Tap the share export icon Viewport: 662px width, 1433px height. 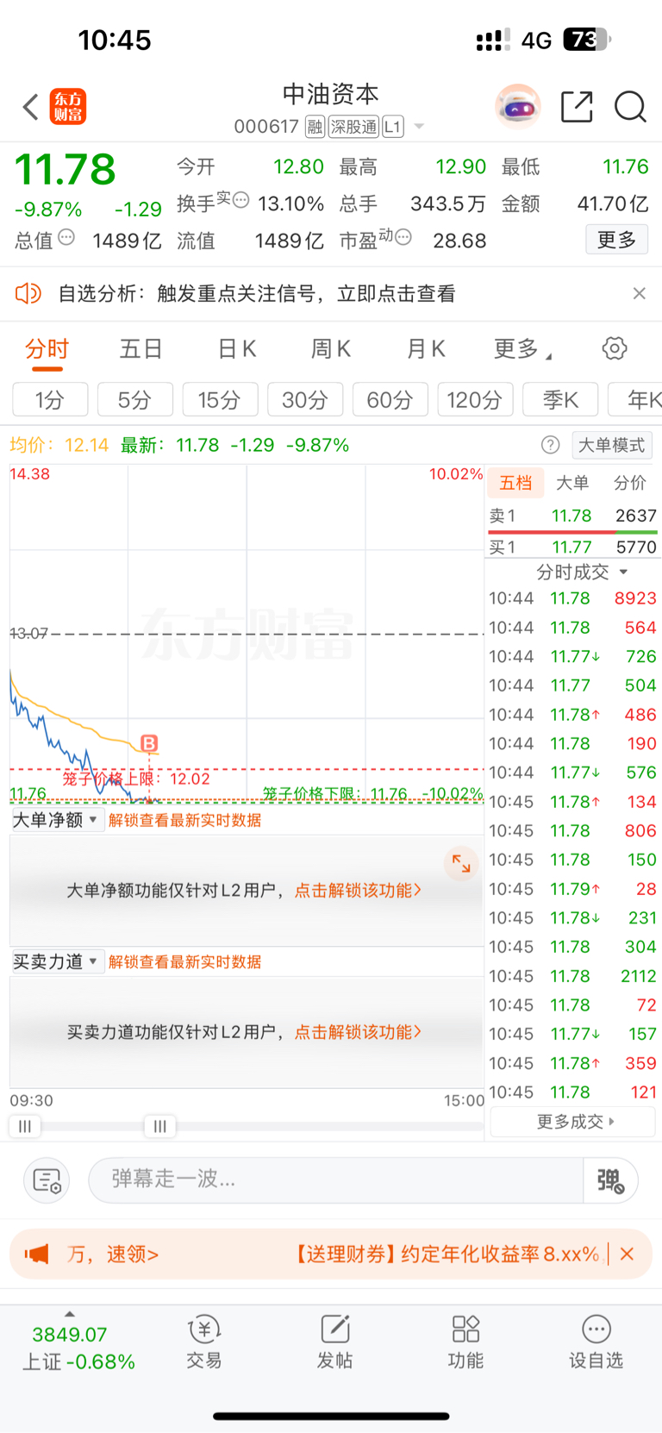[577, 107]
